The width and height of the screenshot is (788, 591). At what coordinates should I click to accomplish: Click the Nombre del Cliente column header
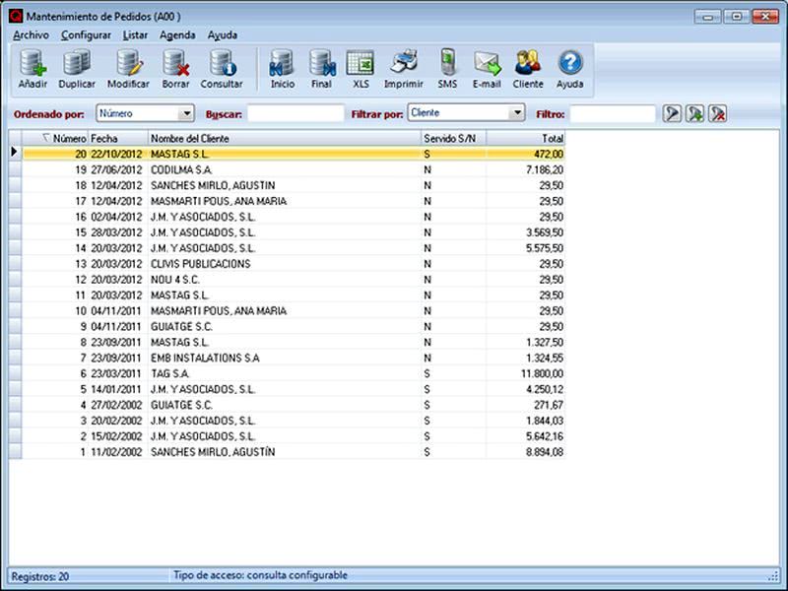click(285, 138)
